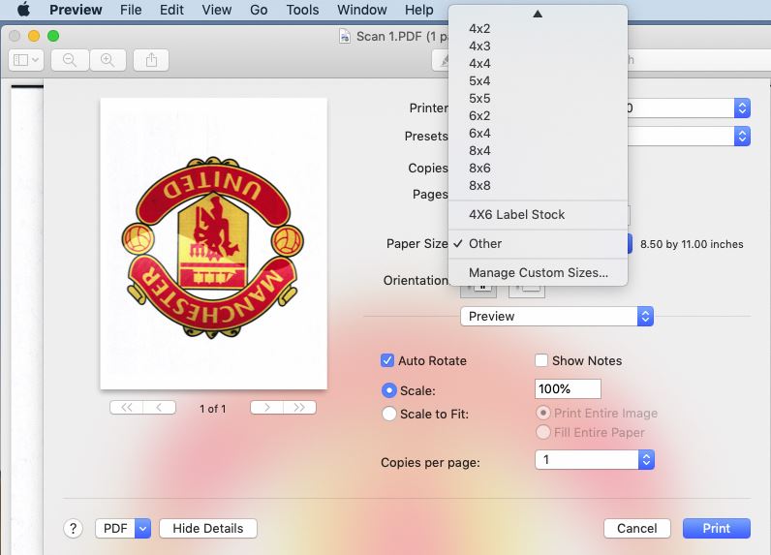
Task: Open the Printer dropdown
Action: pos(742,108)
